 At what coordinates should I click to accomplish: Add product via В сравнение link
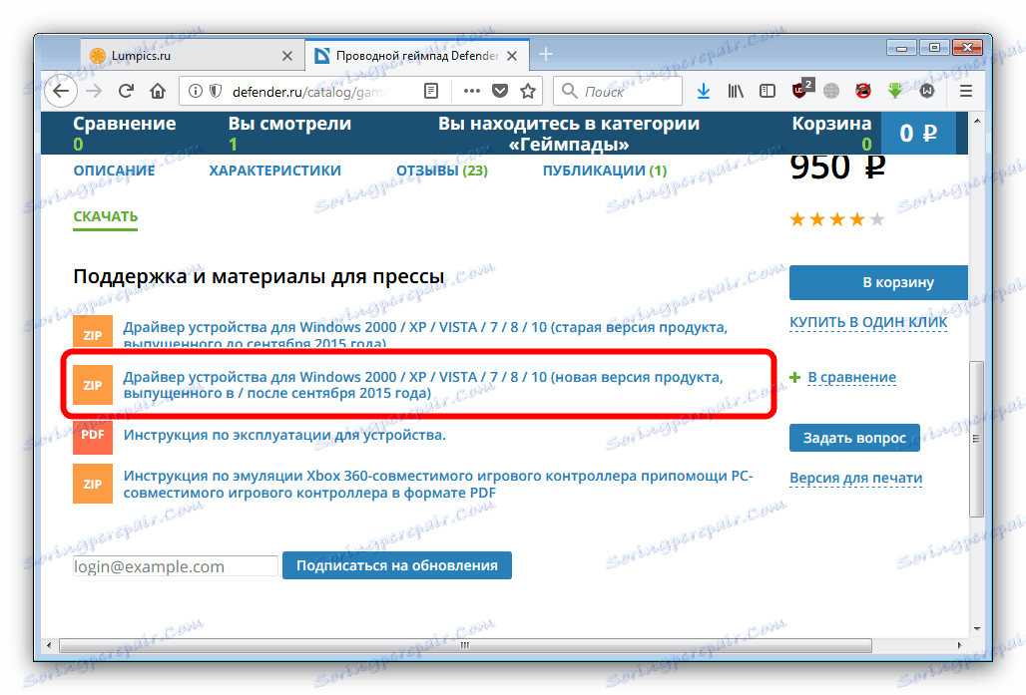point(851,377)
